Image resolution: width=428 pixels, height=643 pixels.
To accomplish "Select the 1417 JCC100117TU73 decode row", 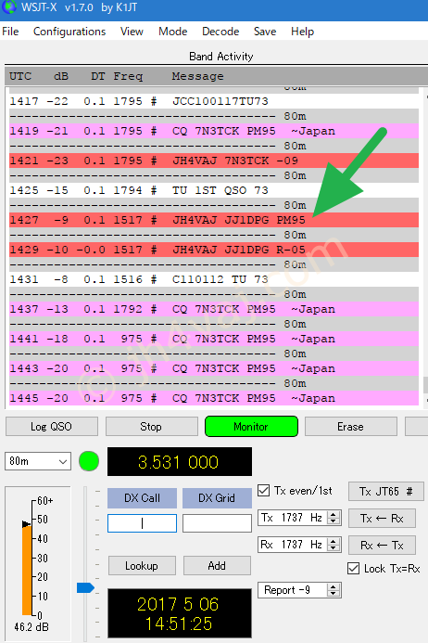I will click(214, 101).
